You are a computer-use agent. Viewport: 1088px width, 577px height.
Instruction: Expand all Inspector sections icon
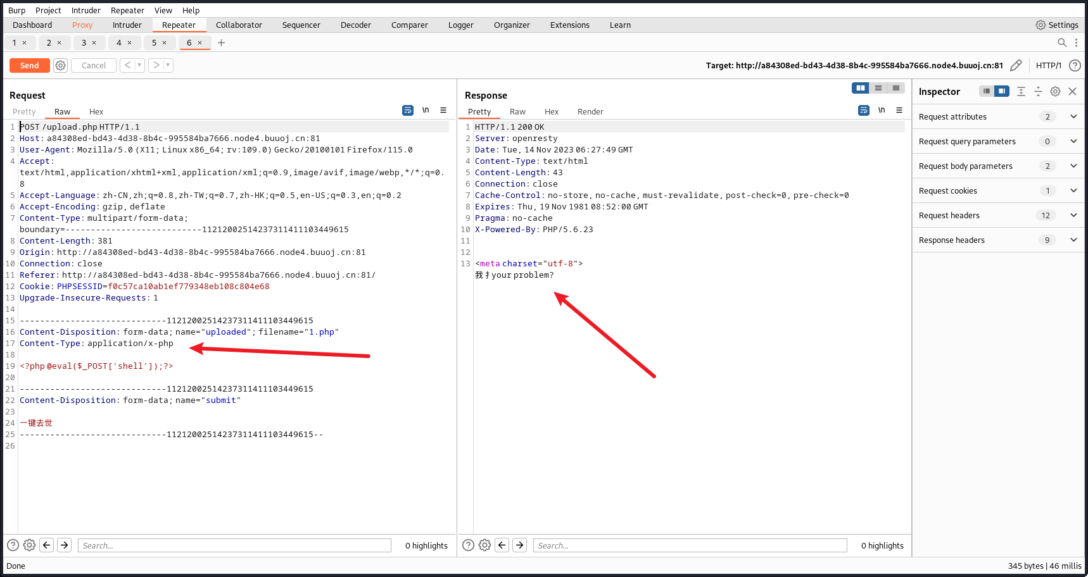[x=1021, y=91]
